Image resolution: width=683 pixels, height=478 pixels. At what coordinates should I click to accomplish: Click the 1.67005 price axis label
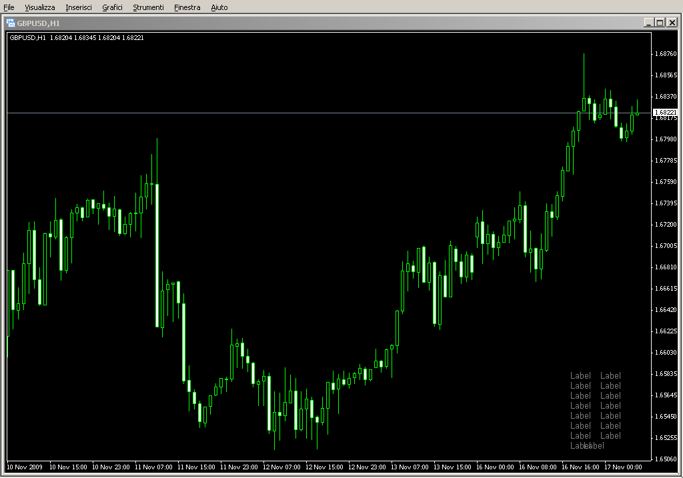click(x=666, y=246)
